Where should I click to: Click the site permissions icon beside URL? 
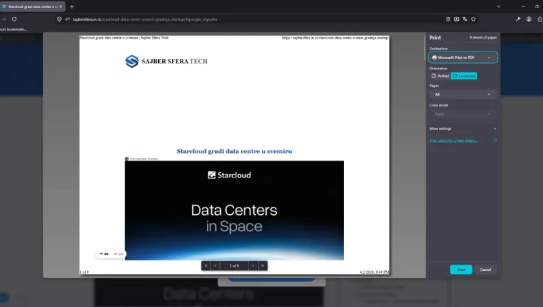(67, 20)
